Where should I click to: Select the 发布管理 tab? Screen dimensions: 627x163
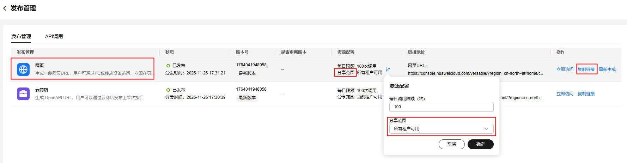(x=21, y=36)
